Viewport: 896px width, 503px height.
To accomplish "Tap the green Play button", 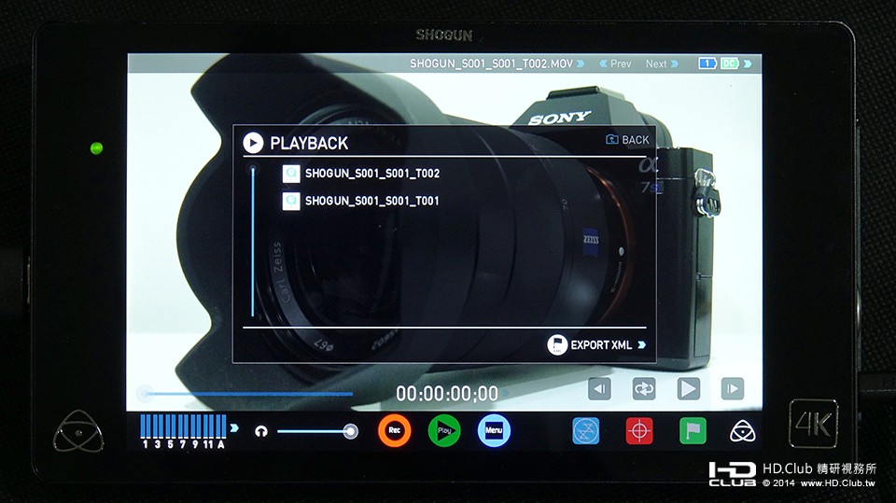I will click(x=444, y=430).
